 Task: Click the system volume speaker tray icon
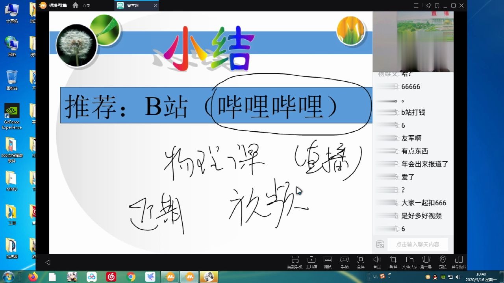458,277
